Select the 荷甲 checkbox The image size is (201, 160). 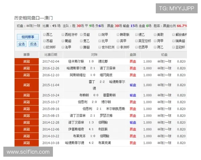[155, 41]
